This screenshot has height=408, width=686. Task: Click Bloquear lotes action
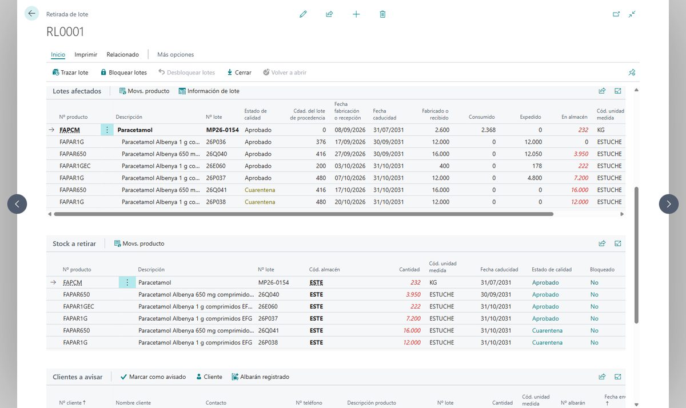point(123,73)
